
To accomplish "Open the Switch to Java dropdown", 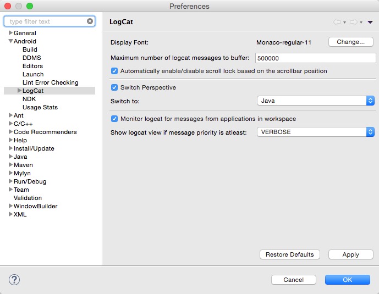I will tap(316, 101).
